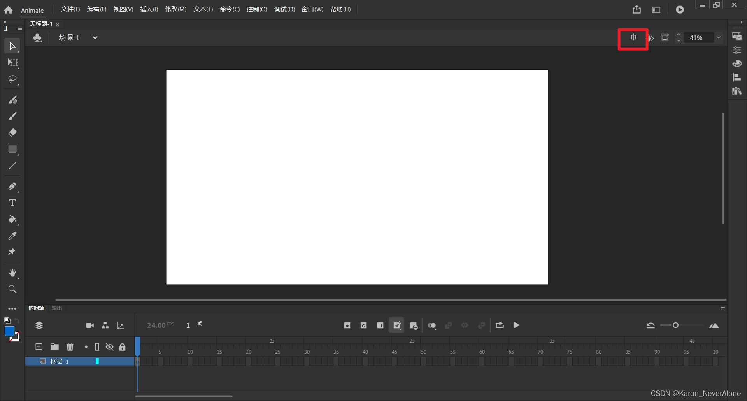Select the Asset Warp pin tool

(12, 252)
